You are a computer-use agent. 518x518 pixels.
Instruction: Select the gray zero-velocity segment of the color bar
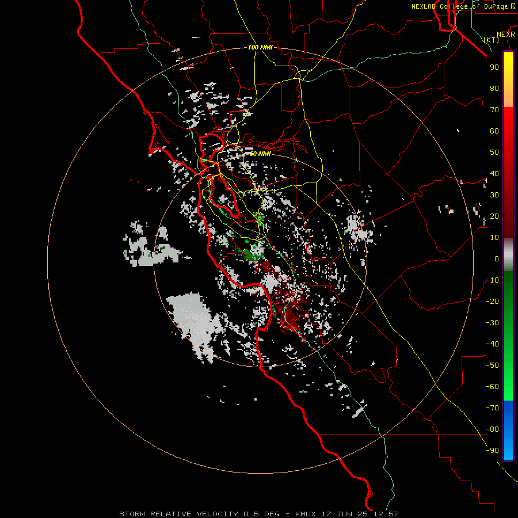click(x=508, y=254)
